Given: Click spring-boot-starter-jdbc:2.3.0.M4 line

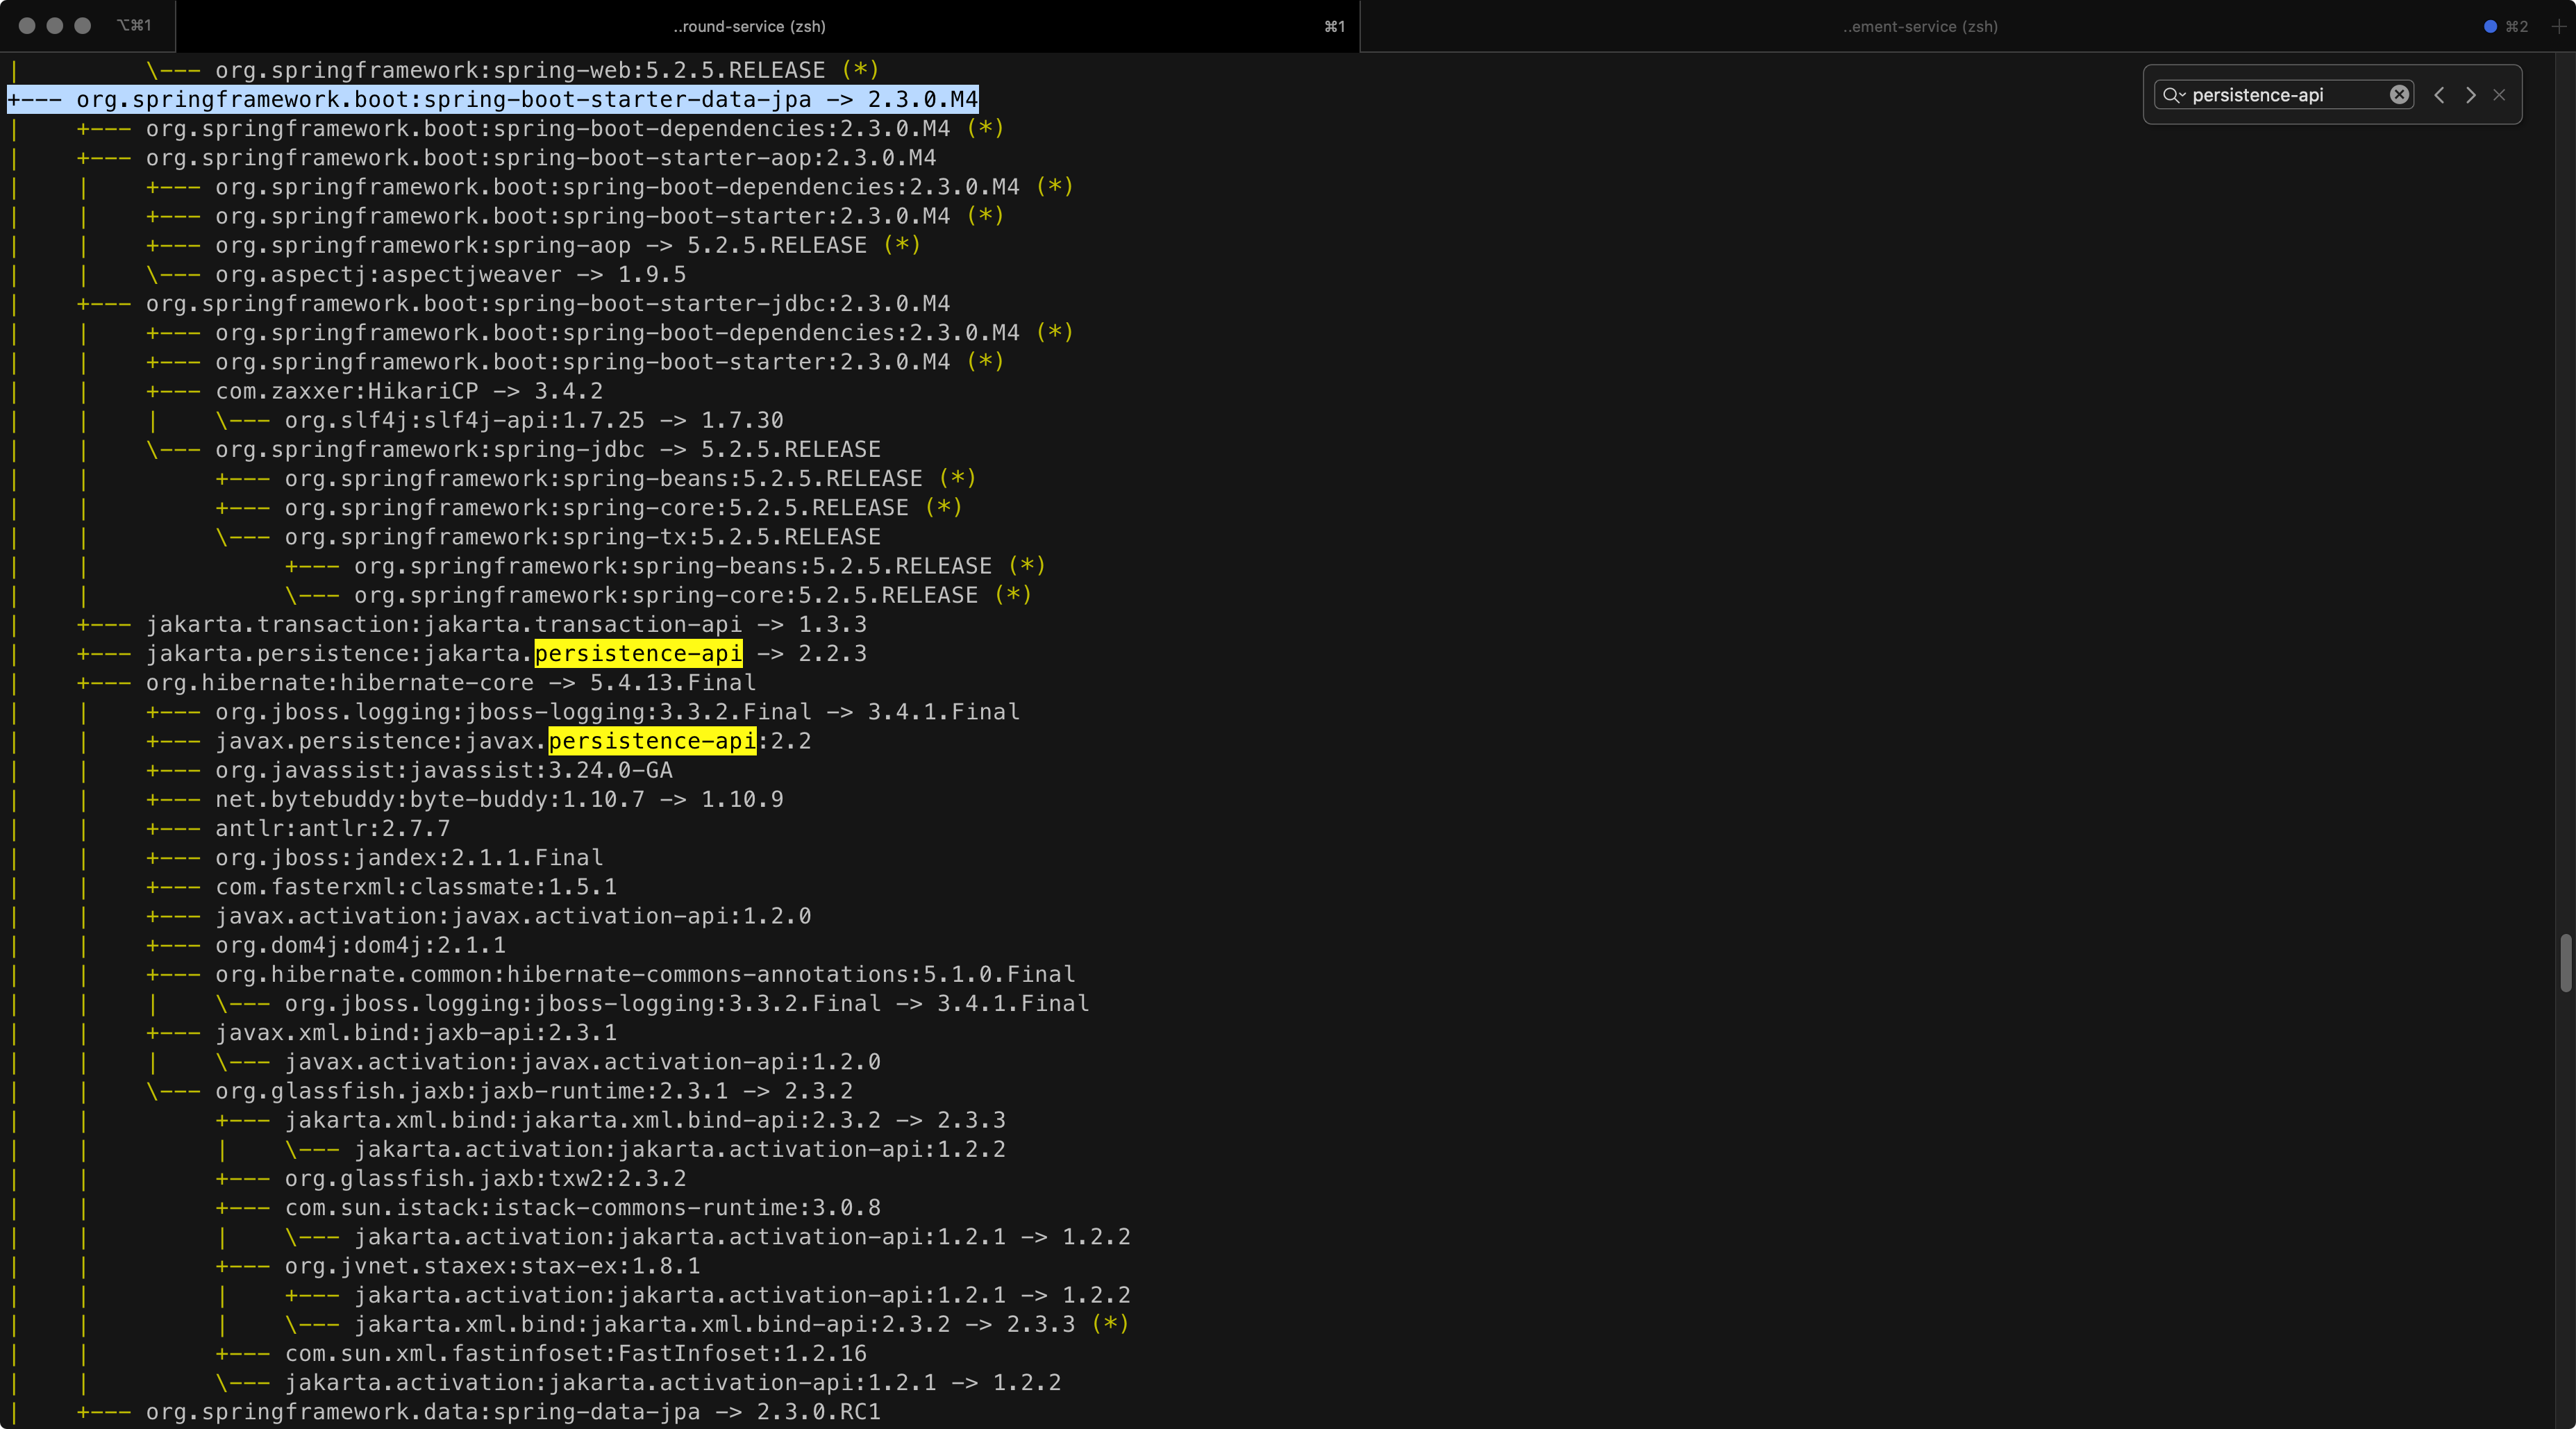Looking at the screenshot, I should [548, 303].
